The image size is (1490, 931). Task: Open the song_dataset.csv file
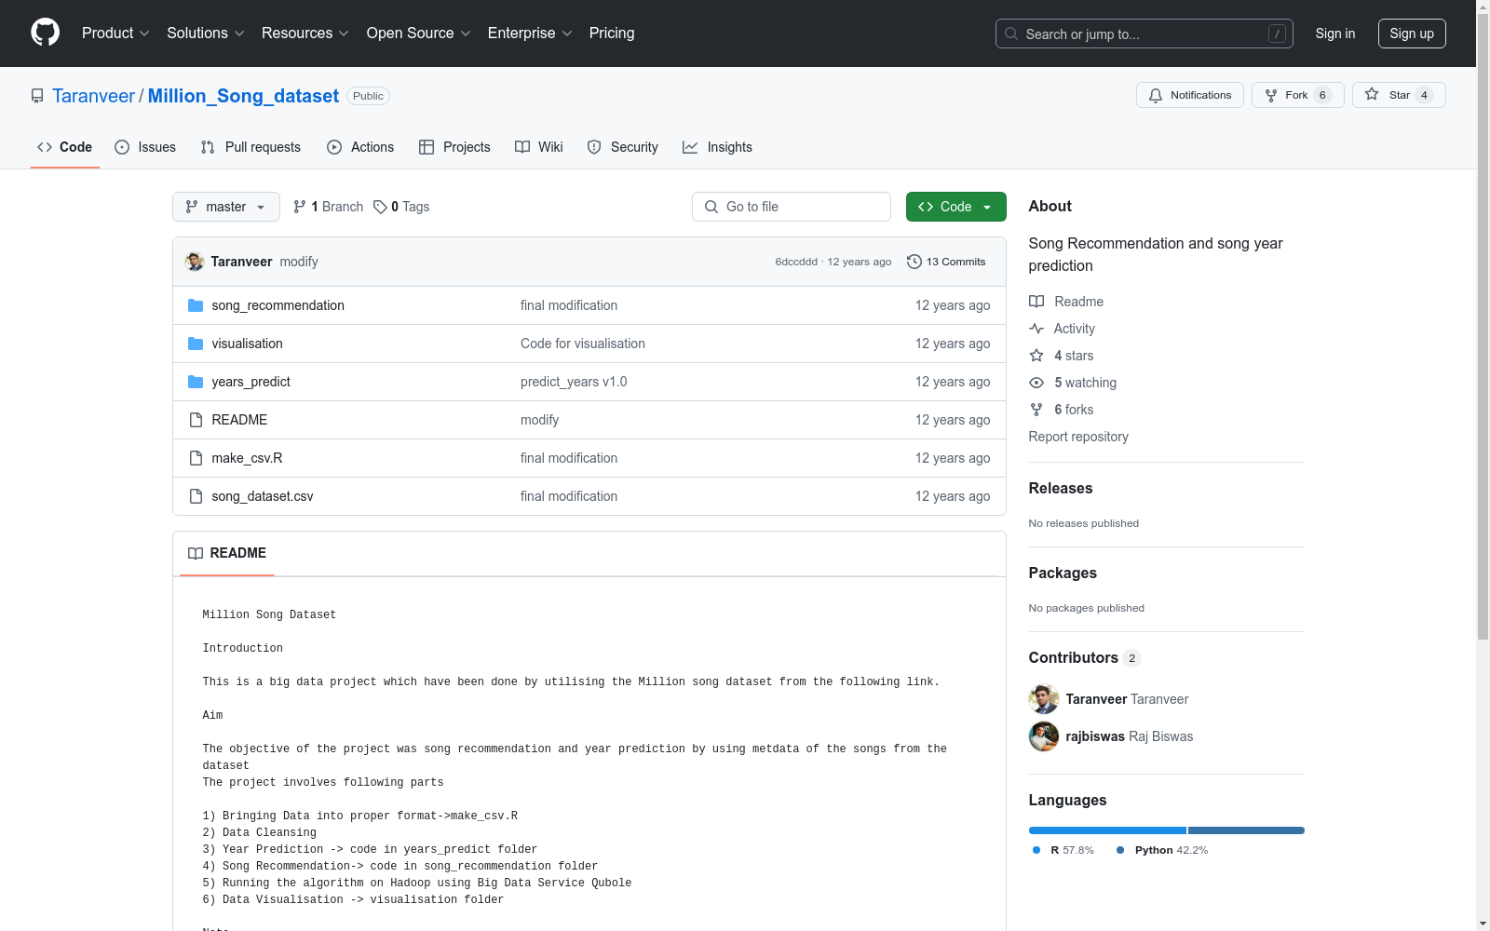click(263, 496)
